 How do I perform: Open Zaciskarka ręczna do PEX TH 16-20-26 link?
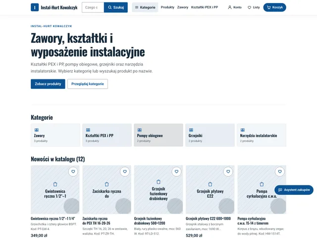96,221
